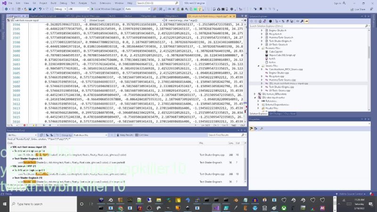Select the ShpereCubeSDLScript.sql file
This screenshot has width=377, height=212.
point(282,55)
